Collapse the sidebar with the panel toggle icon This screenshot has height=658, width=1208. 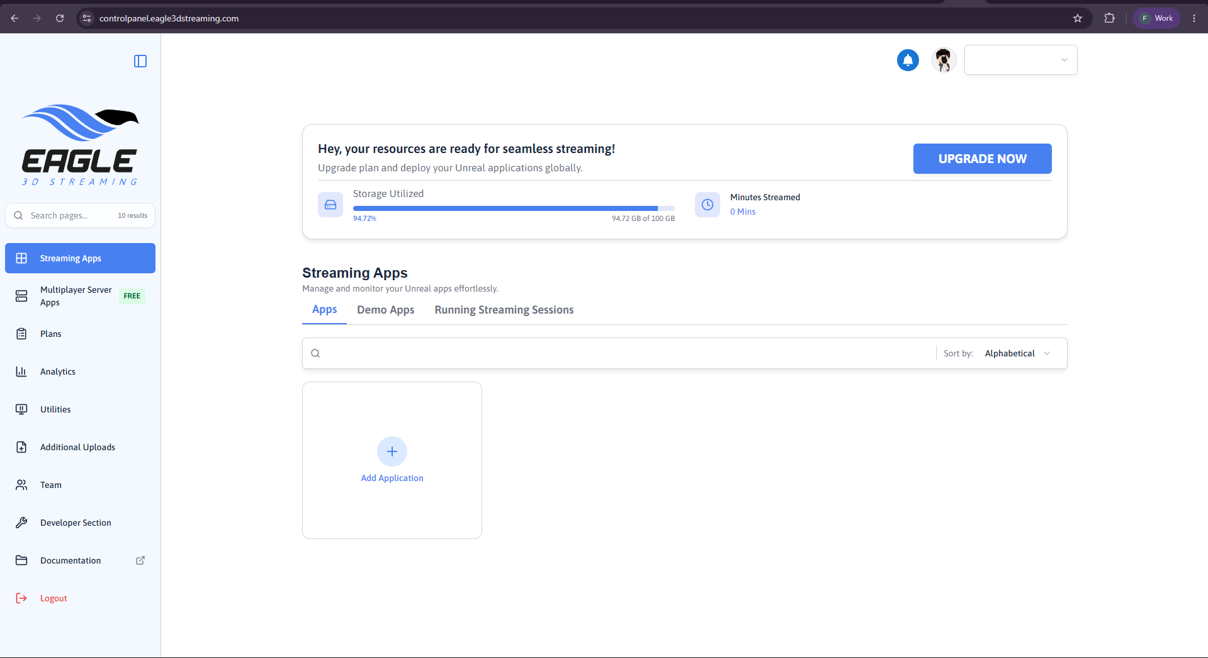point(140,61)
